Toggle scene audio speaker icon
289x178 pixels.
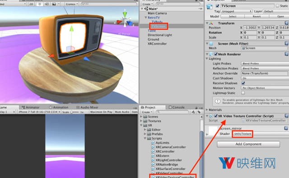point(47,4)
